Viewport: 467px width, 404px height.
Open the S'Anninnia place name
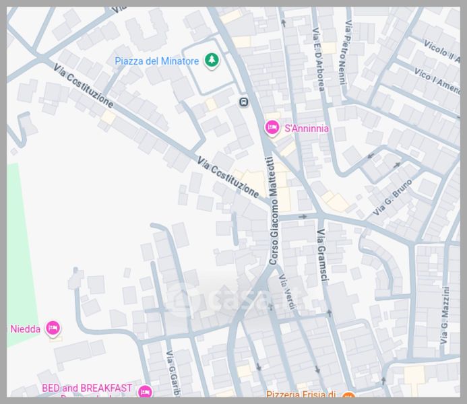307,128
